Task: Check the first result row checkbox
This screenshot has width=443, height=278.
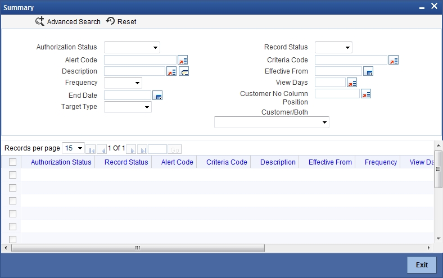Action: (x=13, y=175)
